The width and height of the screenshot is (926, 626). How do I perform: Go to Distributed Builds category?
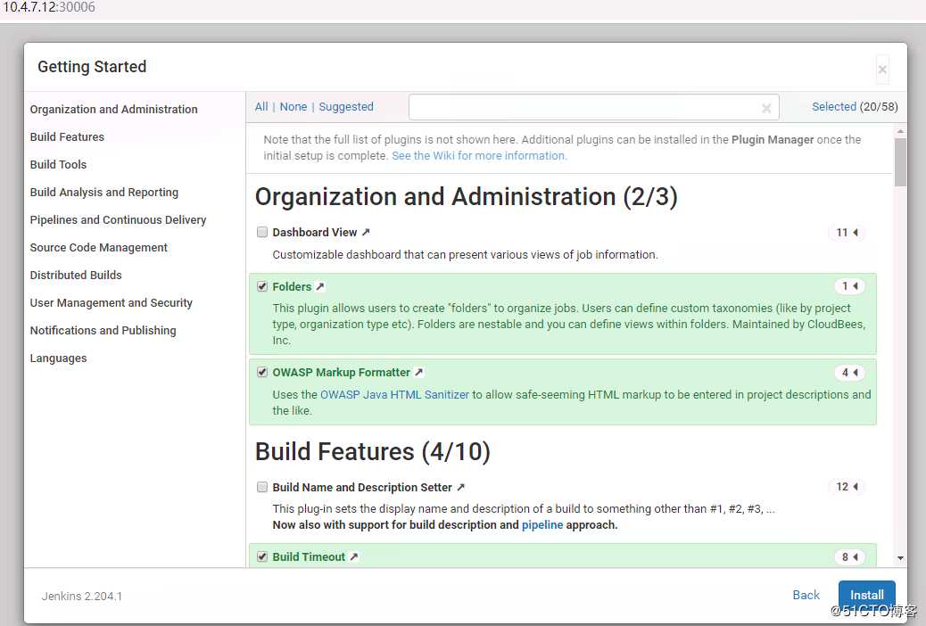pyautogui.click(x=76, y=276)
